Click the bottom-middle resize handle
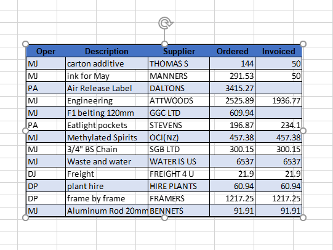 [x=164, y=218]
